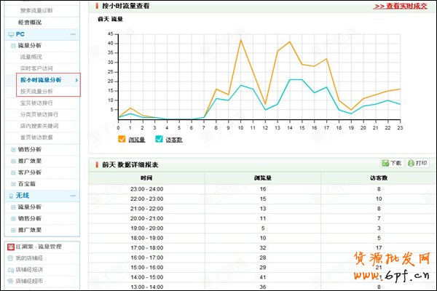The width and height of the screenshot is (437, 291).
Task: Click the 下载 download icon
Action: click(386, 163)
